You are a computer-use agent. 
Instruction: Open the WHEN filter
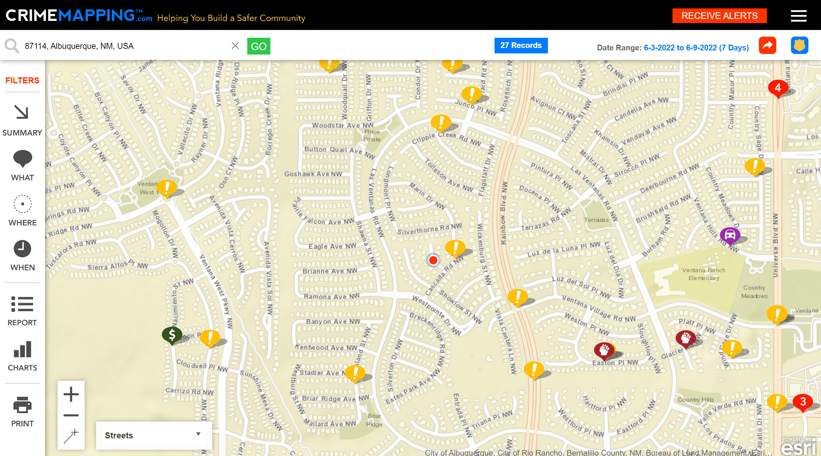(x=22, y=255)
